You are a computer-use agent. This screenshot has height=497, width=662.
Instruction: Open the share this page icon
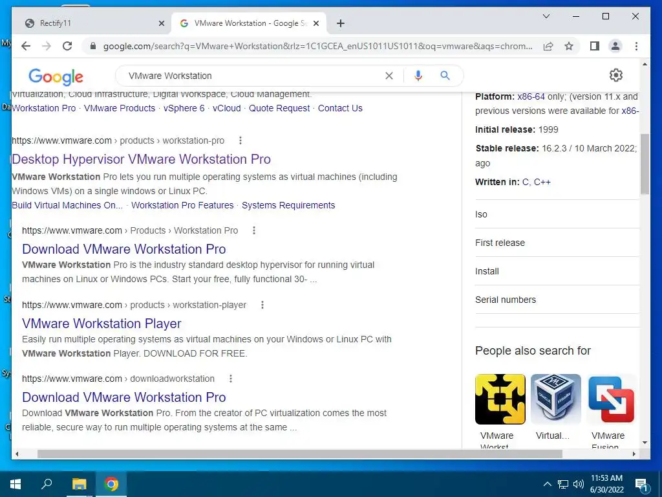[548, 46]
